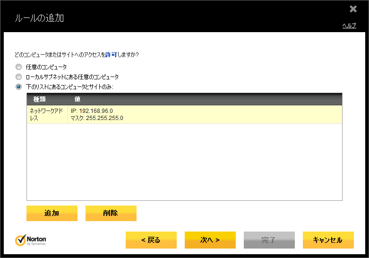
Task: Click the IP: 192.168.96.0 value
Action: [92, 111]
